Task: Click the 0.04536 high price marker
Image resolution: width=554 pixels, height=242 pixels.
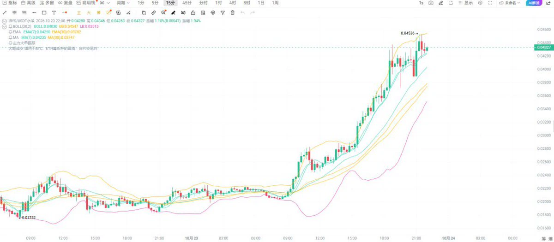Action: tap(408, 33)
